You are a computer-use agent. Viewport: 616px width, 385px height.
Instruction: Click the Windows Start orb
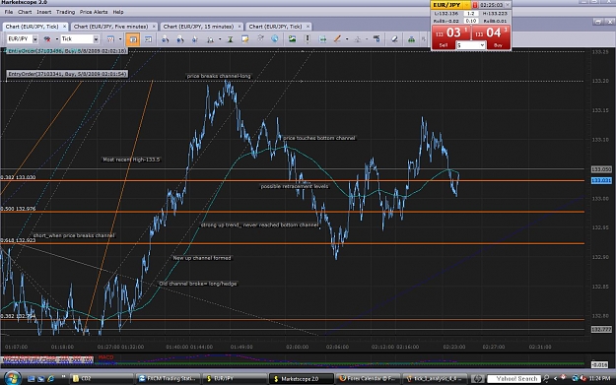[x=12, y=378]
